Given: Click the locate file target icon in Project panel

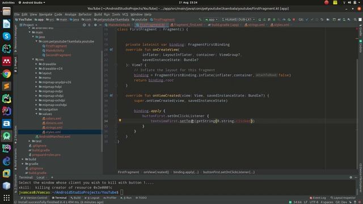Looking at the screenshot, I should (x=85, y=25).
